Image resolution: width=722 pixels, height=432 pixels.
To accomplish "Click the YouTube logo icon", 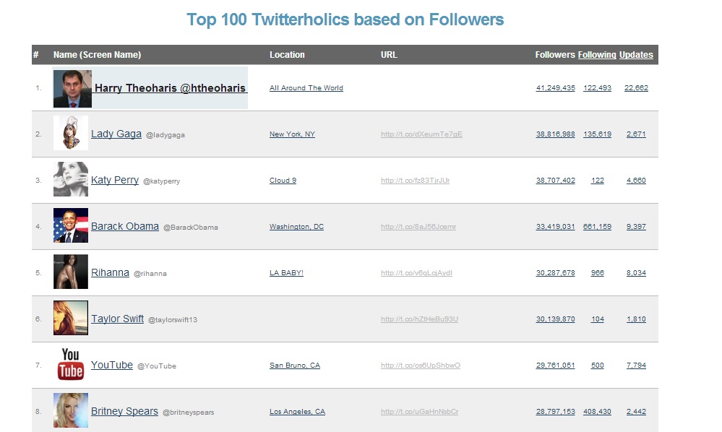I will tap(71, 364).
